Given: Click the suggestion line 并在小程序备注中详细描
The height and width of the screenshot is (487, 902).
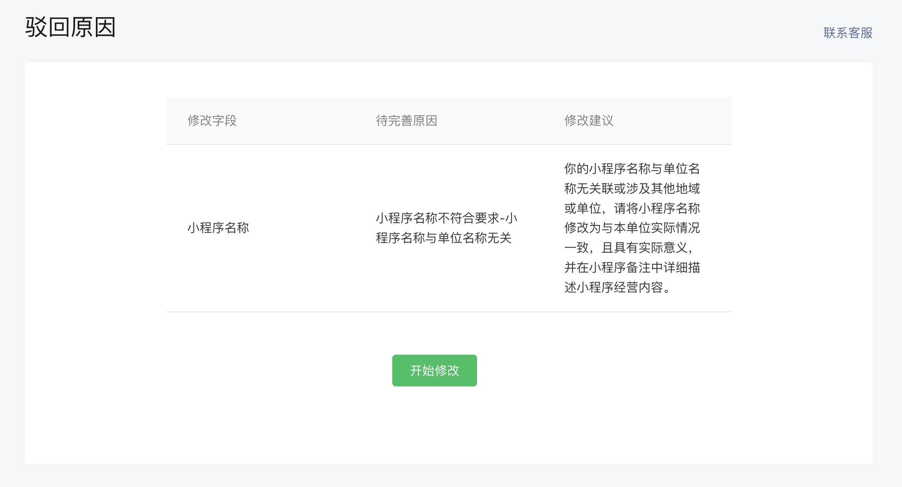Looking at the screenshot, I should pos(632,267).
